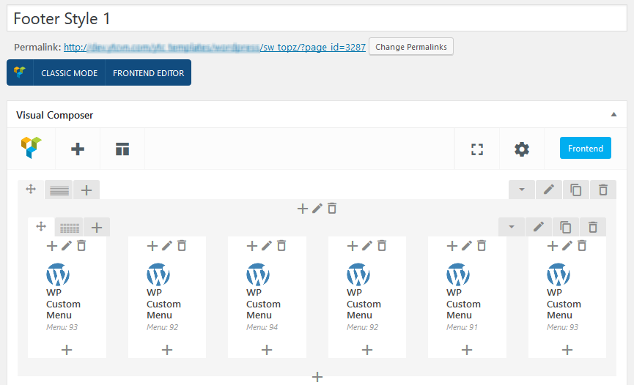This screenshot has height=385, width=634.
Task: Edit first column with Menu: 93
Action: [x=67, y=246]
